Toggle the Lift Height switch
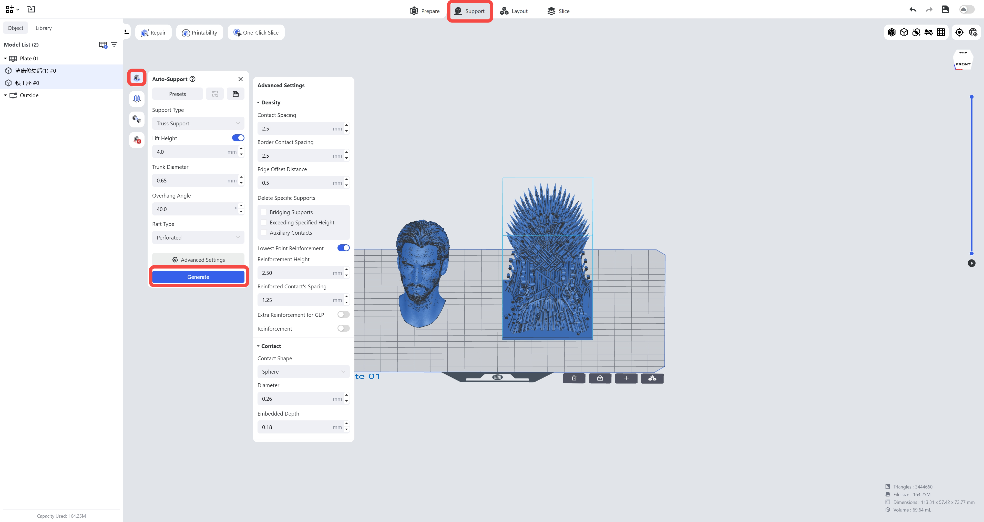This screenshot has height=522, width=984. point(238,138)
